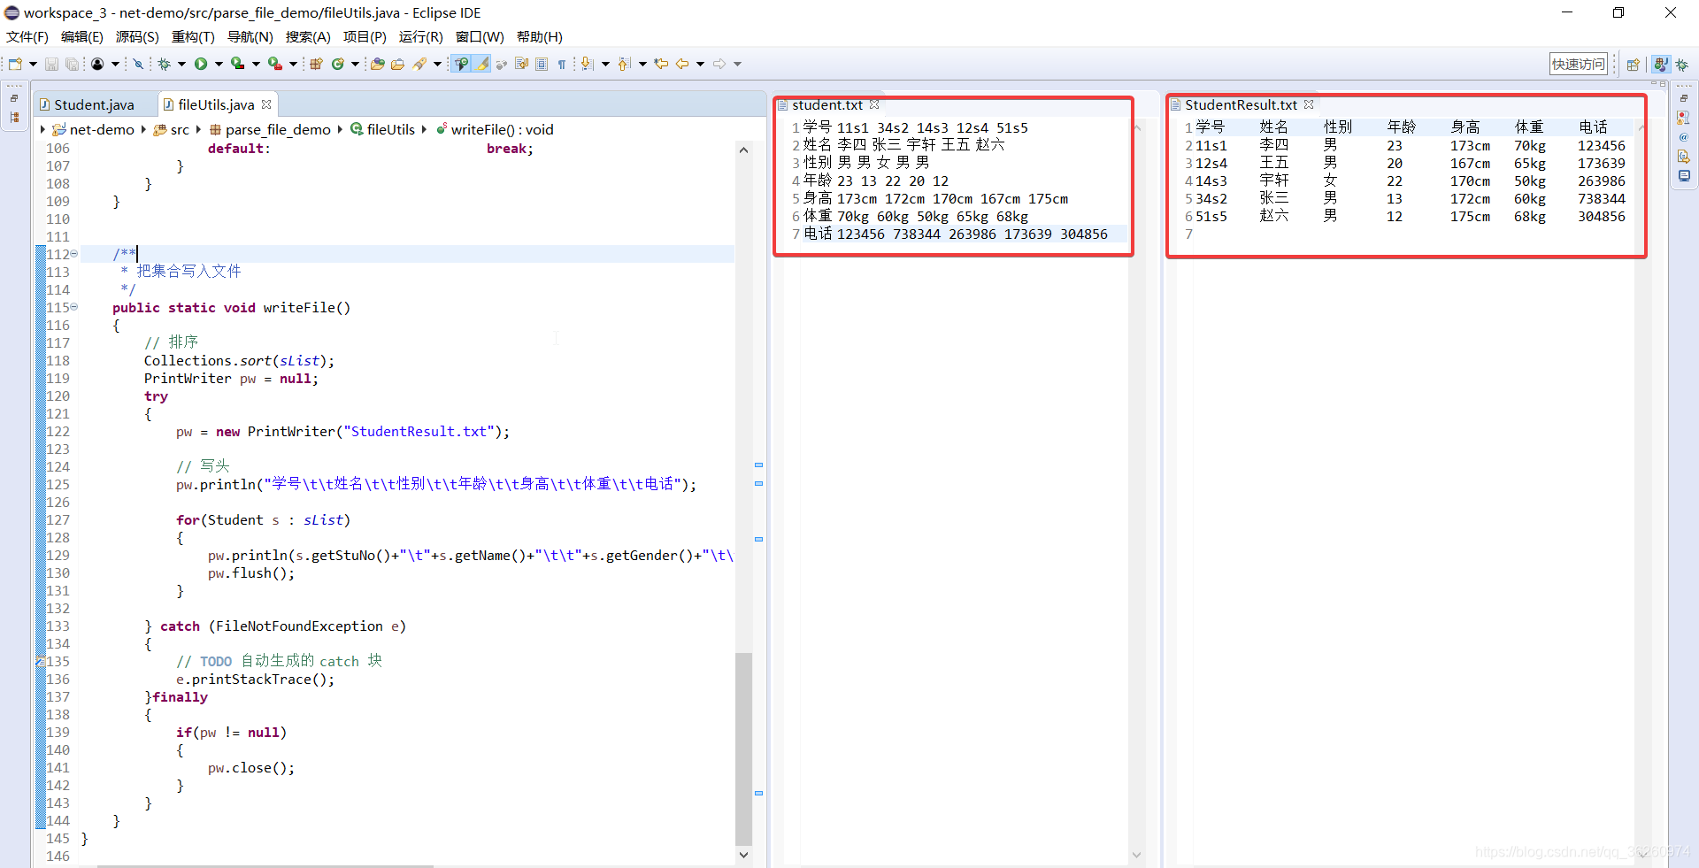Open the Debug configurations dropdown arrow
This screenshot has height=868, width=1699.
(x=181, y=64)
